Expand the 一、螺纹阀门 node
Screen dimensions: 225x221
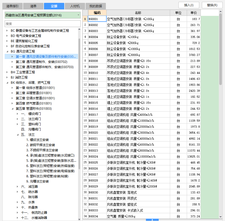(17, 114)
